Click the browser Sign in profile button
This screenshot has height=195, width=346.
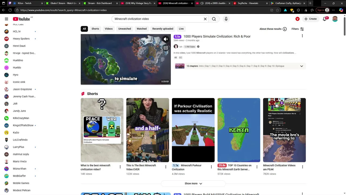coord(323,10)
